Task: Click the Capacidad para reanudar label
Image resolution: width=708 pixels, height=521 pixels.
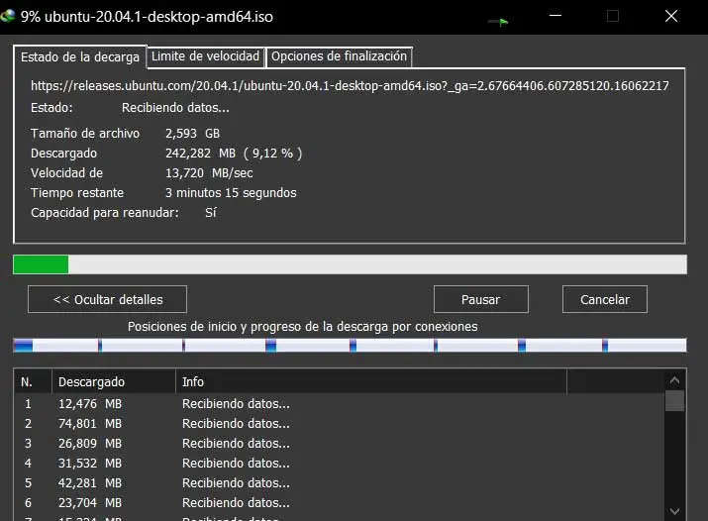Action: 105,213
